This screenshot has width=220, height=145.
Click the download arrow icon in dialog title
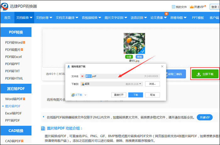tap(69, 67)
